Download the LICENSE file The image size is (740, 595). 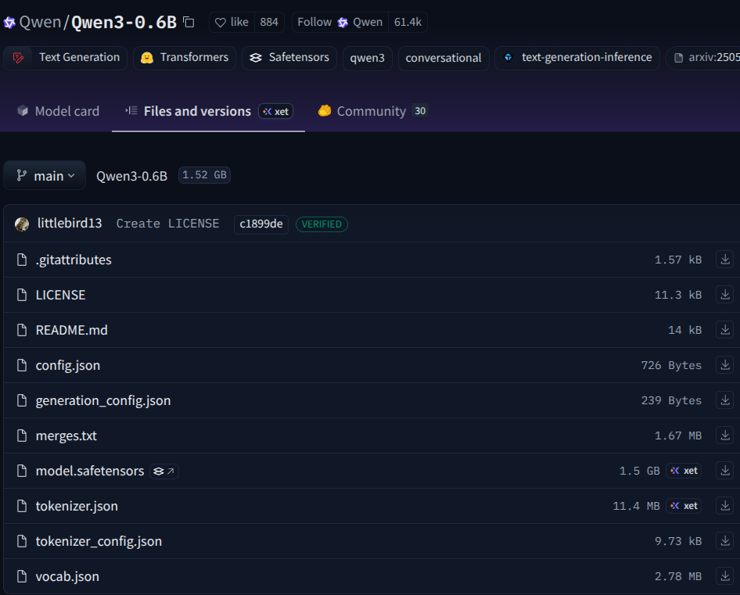[725, 295]
